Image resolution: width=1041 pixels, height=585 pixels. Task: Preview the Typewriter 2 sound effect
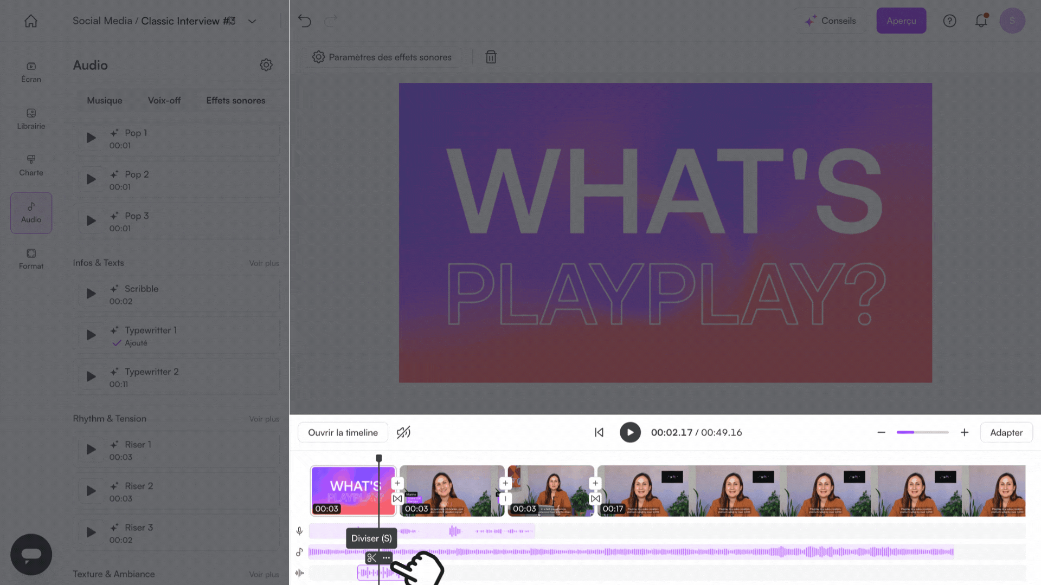pyautogui.click(x=91, y=377)
